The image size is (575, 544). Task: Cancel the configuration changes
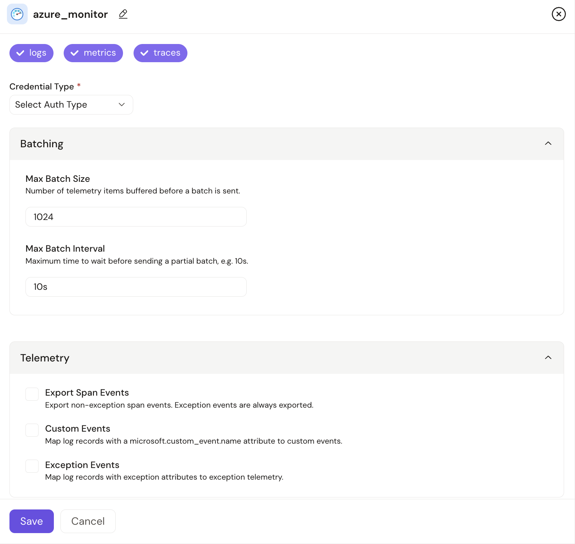pos(88,521)
